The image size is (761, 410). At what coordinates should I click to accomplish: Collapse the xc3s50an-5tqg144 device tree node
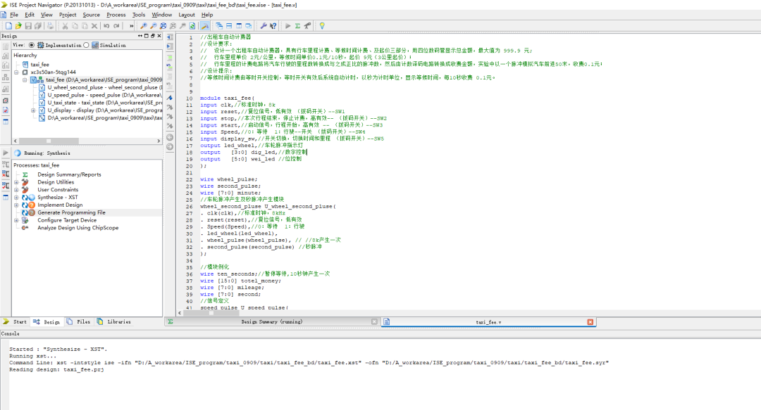click(x=17, y=72)
